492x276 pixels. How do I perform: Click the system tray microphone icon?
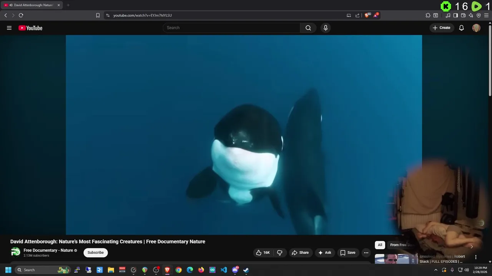pyautogui.click(x=452, y=270)
